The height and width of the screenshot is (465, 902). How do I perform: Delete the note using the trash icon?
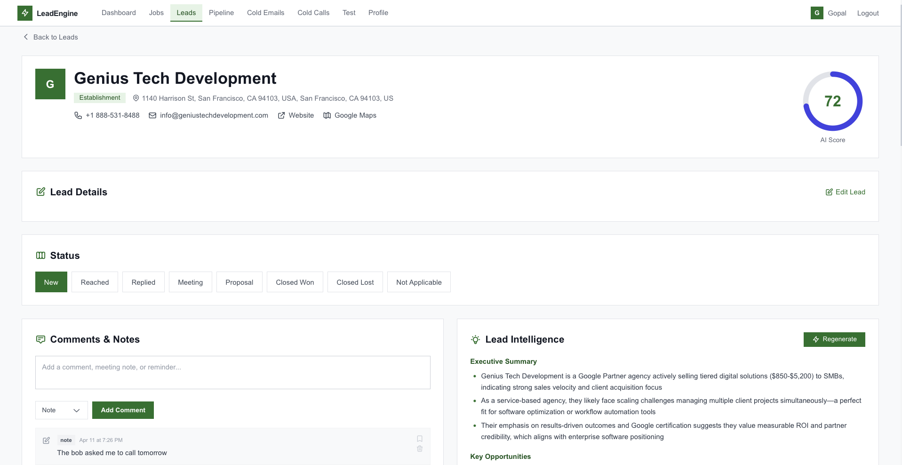(420, 449)
